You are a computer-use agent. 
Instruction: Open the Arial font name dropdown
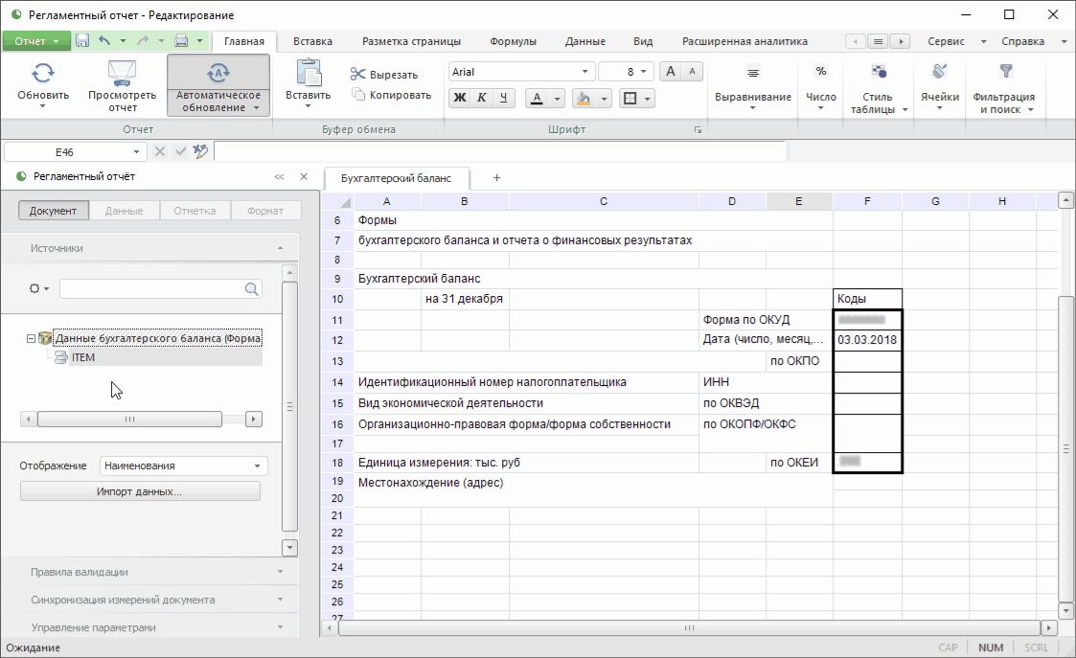(584, 72)
